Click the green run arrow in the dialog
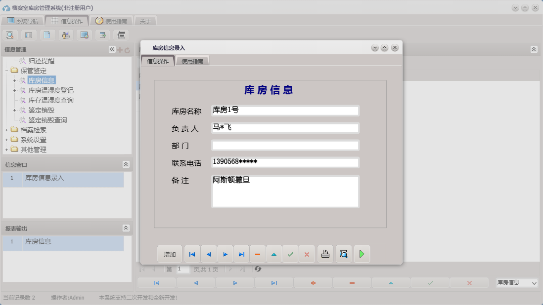Screen dimensions: 543x305 point(362,254)
